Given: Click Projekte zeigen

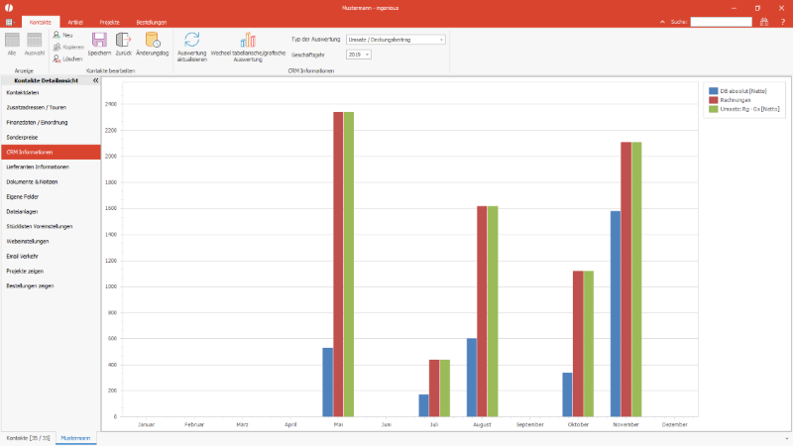Looking at the screenshot, I should pos(51,271).
